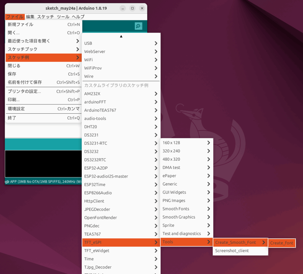The image size is (303, 274).
Task: Expand the USB examples submenu
Action: click(121, 43)
